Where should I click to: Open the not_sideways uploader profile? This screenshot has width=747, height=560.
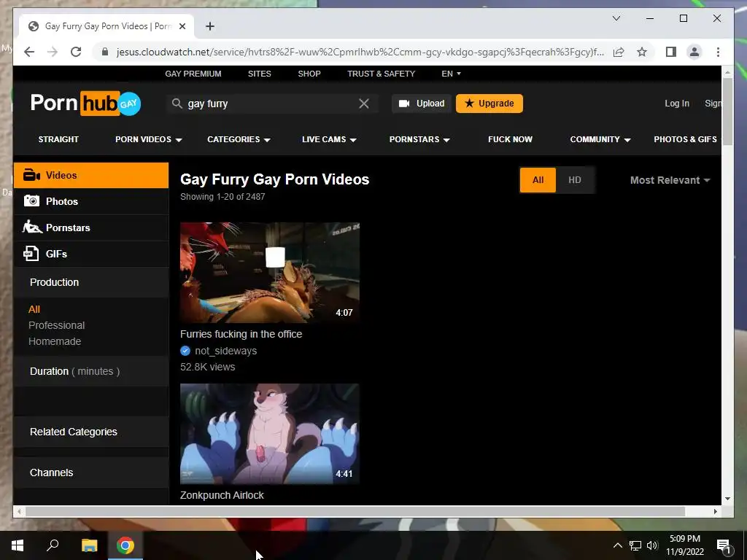point(226,351)
